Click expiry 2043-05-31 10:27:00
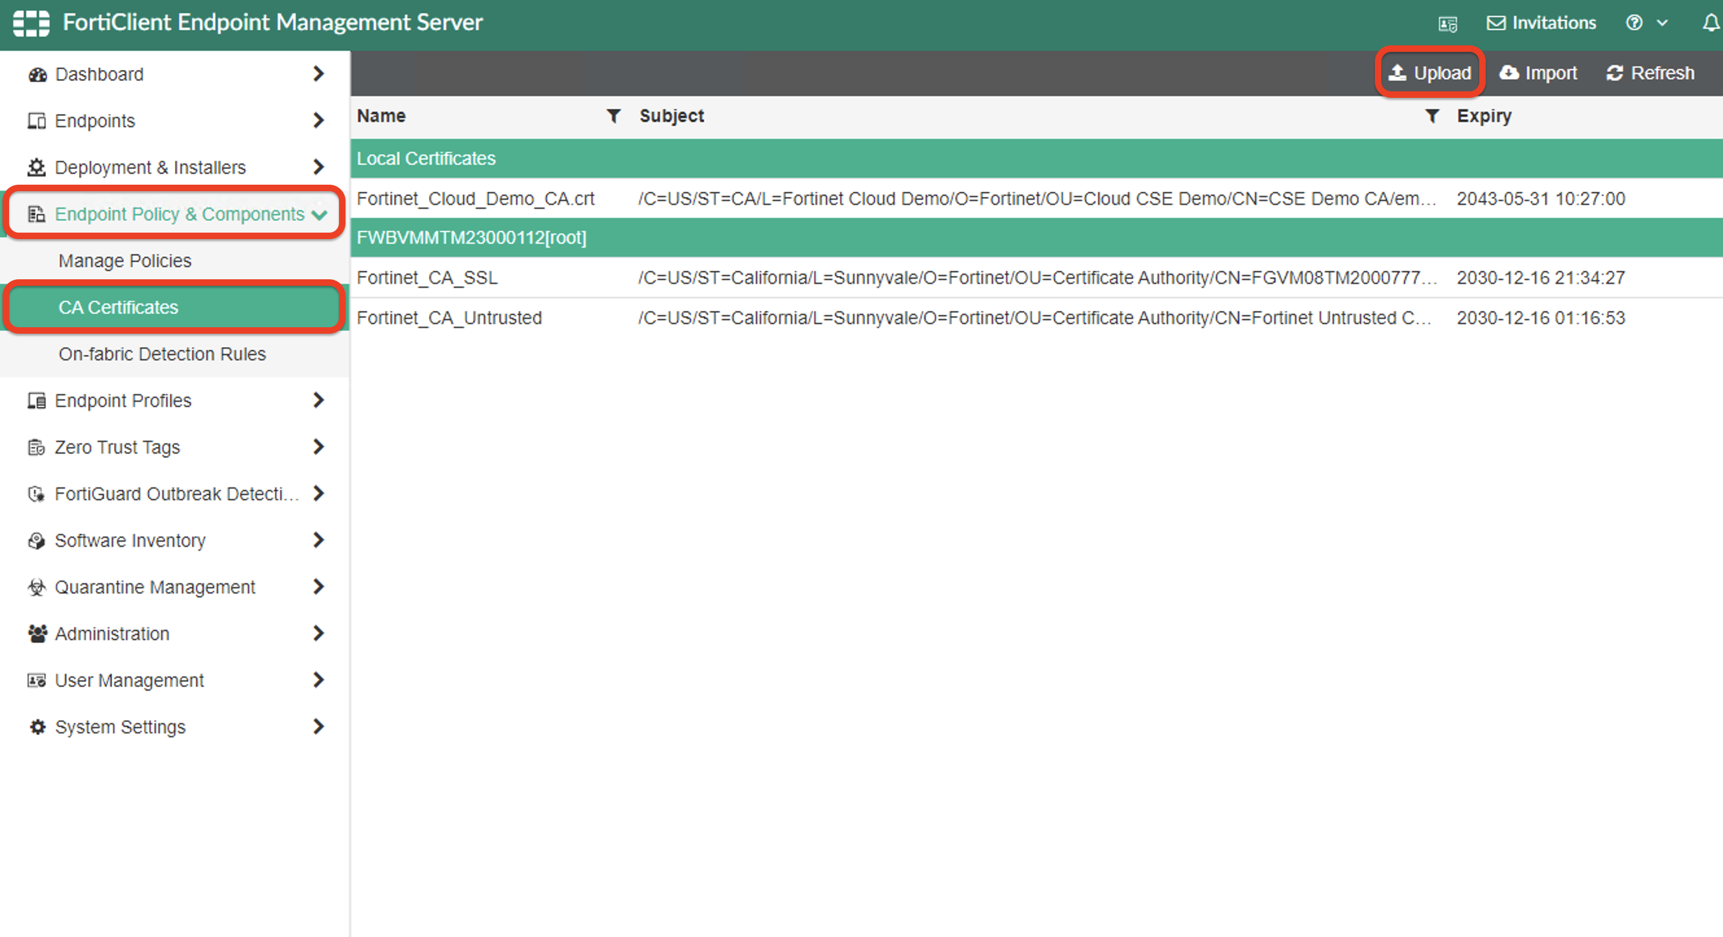Viewport: 1723px width, 937px height. coord(1541,199)
